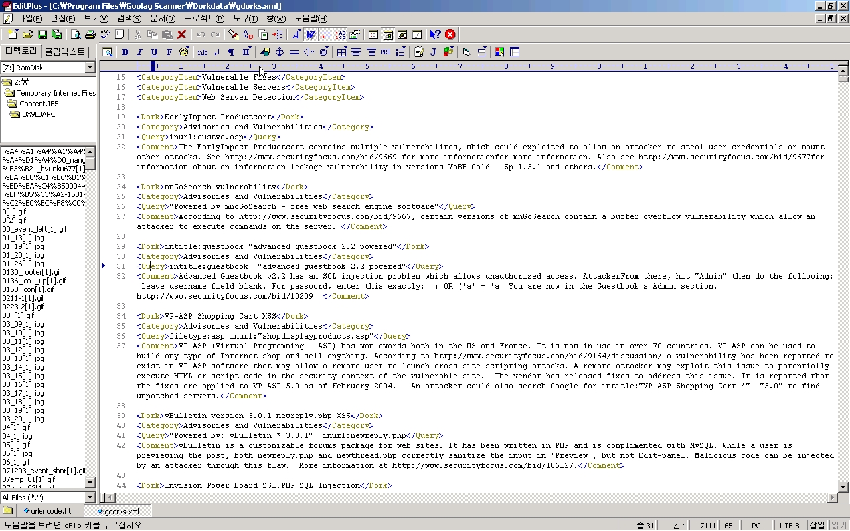The width and height of the screenshot is (850, 531).
Task: Apply underline HTML tag
Action: tap(154, 52)
